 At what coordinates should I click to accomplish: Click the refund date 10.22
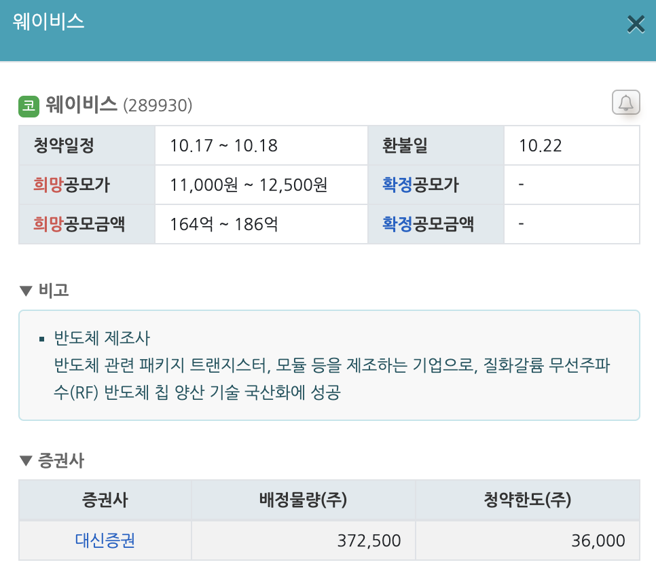(540, 145)
